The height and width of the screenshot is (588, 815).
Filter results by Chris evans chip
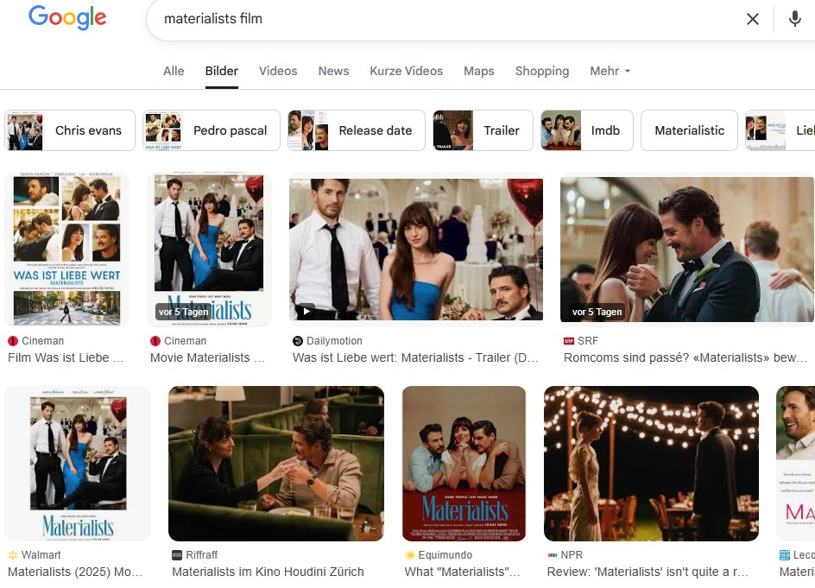click(70, 130)
